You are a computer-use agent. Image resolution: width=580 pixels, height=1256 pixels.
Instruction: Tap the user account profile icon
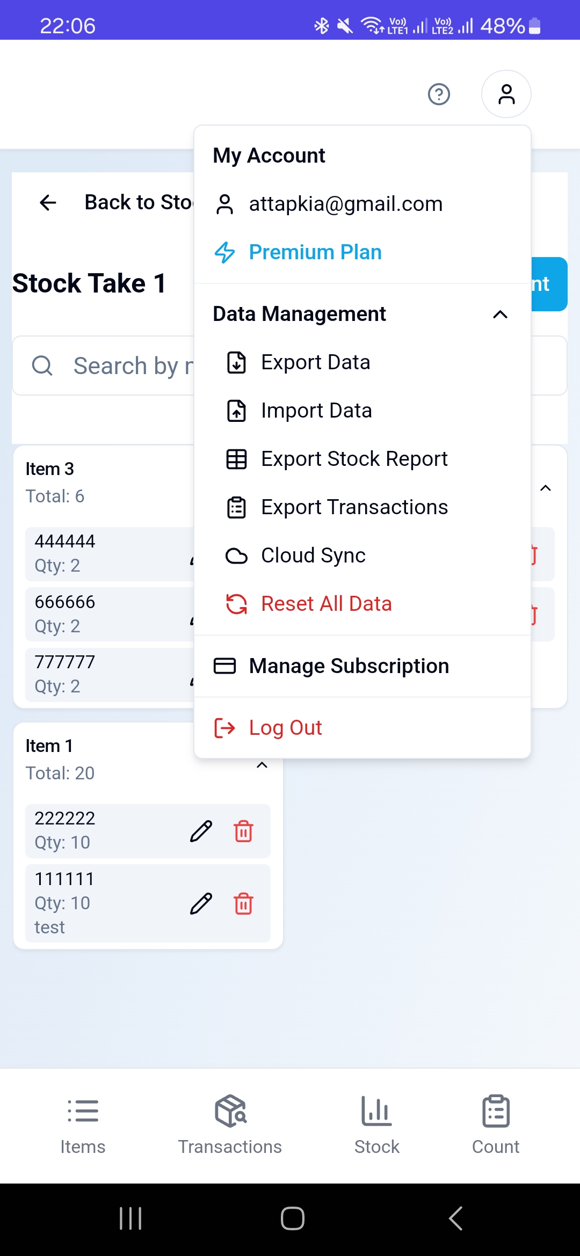(506, 94)
